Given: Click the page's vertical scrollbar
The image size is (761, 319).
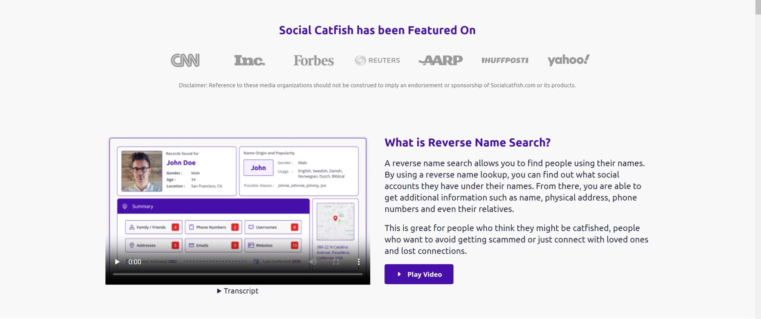Looking at the screenshot, I should click(x=757, y=159).
